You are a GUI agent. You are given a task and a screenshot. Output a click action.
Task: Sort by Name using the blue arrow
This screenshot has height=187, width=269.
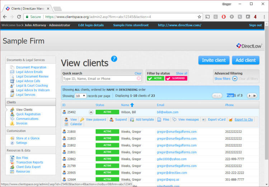(132, 105)
